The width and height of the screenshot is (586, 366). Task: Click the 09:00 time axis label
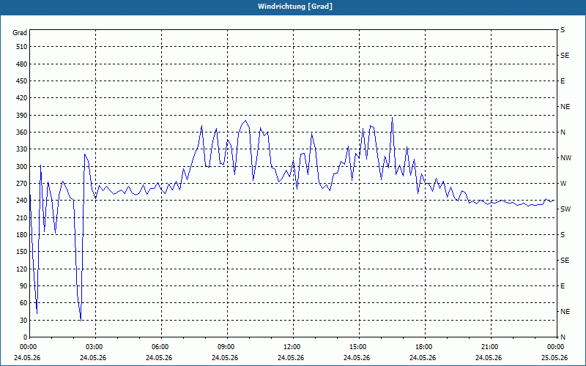coord(226,346)
